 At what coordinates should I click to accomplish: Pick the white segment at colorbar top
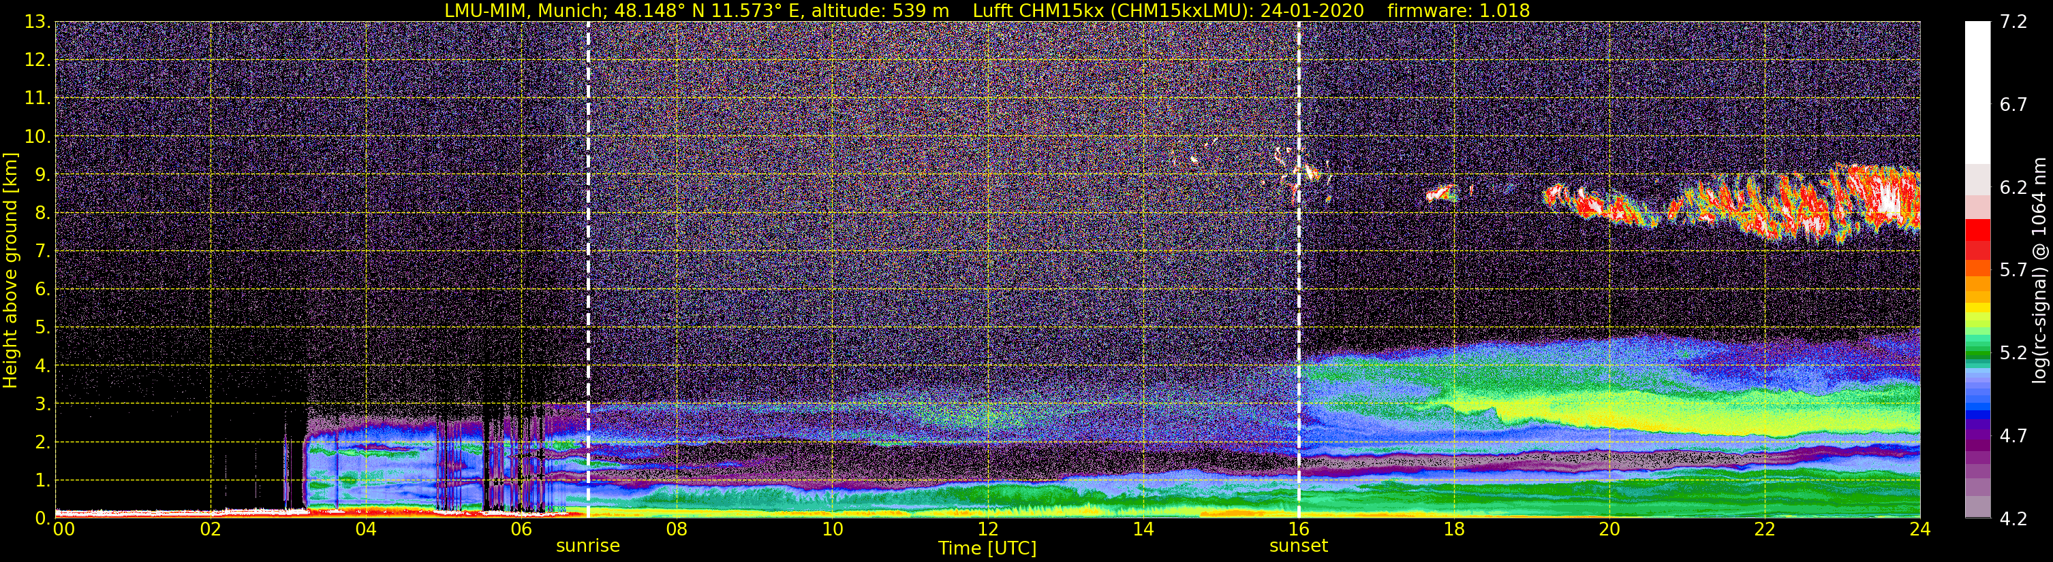tap(1977, 93)
